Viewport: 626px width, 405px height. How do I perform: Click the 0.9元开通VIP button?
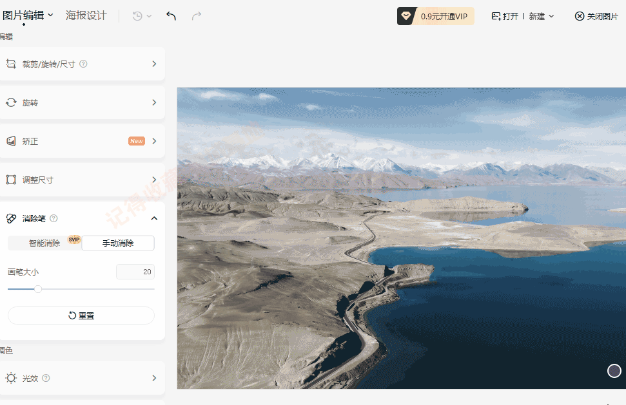[436, 16]
